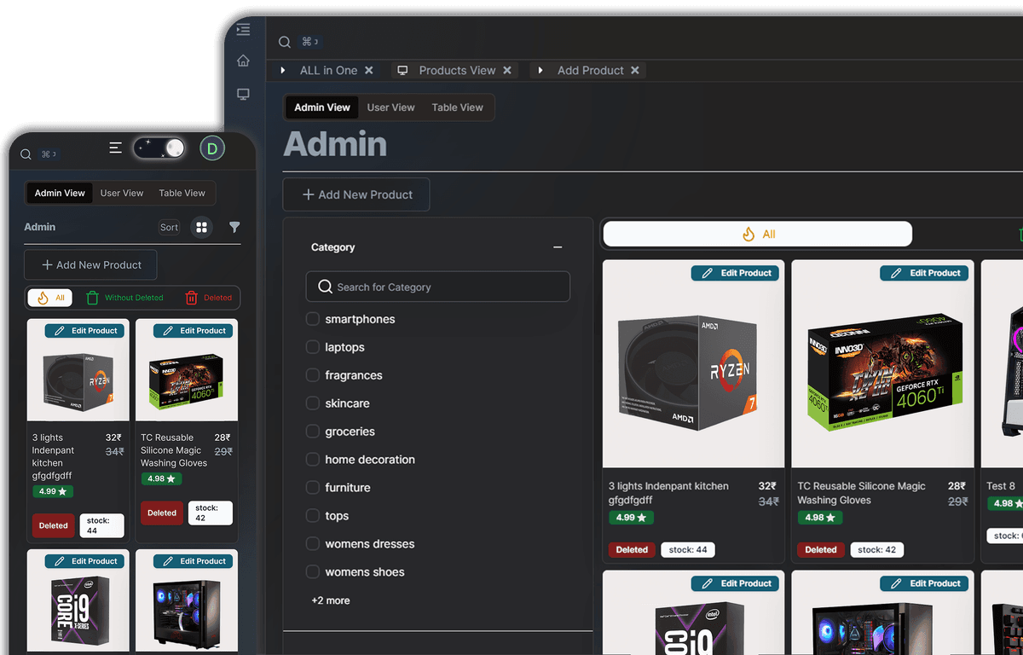Tap Add New Product in the mobile view
The height and width of the screenshot is (655, 1023).
coord(90,265)
